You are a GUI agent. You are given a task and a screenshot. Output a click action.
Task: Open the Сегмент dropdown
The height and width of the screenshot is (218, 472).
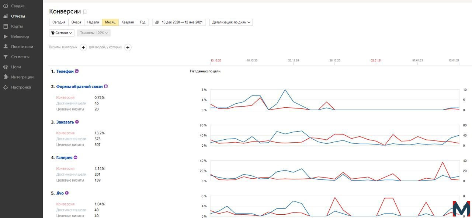tap(62, 33)
